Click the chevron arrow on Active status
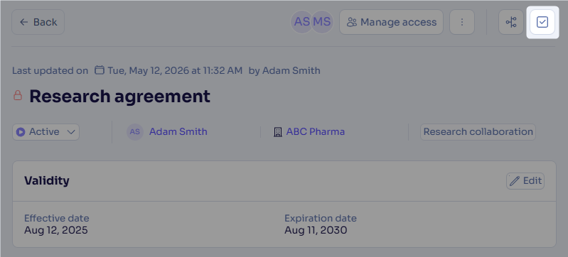Screen dimensions: 568x257 point(71,132)
